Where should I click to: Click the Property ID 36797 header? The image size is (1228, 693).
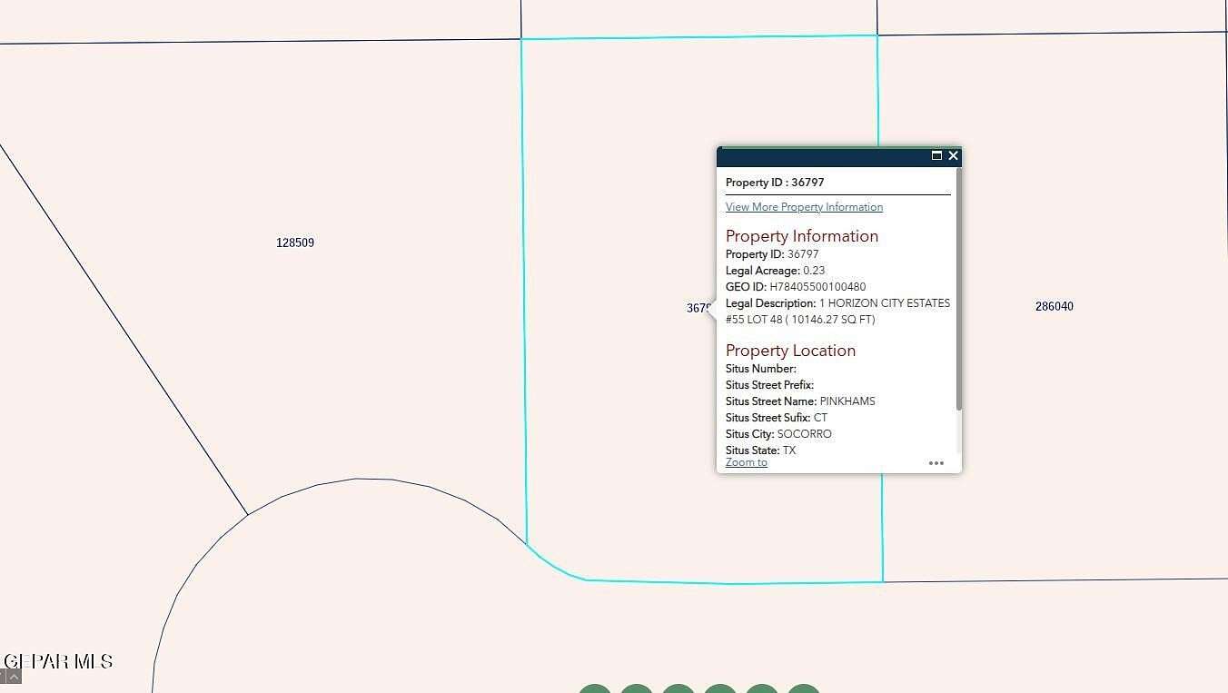pyautogui.click(x=774, y=182)
